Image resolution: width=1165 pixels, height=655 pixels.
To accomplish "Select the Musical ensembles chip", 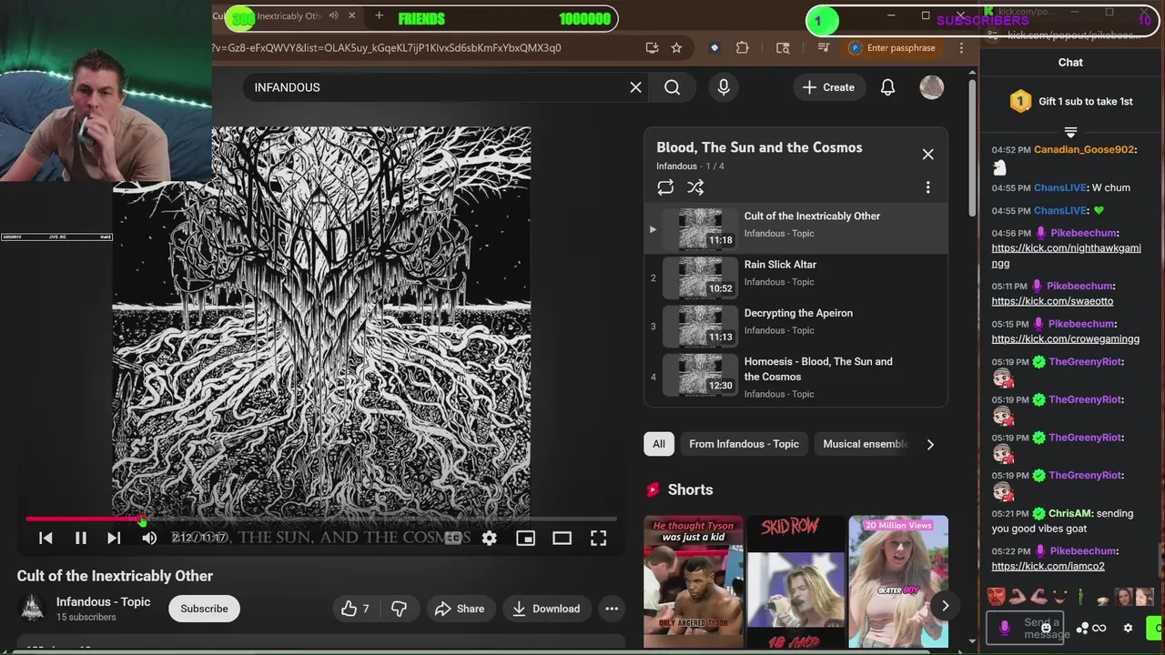I will [866, 444].
